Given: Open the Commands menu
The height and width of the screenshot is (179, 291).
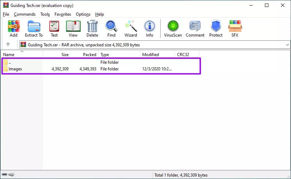Looking at the screenshot, I should point(25,14).
